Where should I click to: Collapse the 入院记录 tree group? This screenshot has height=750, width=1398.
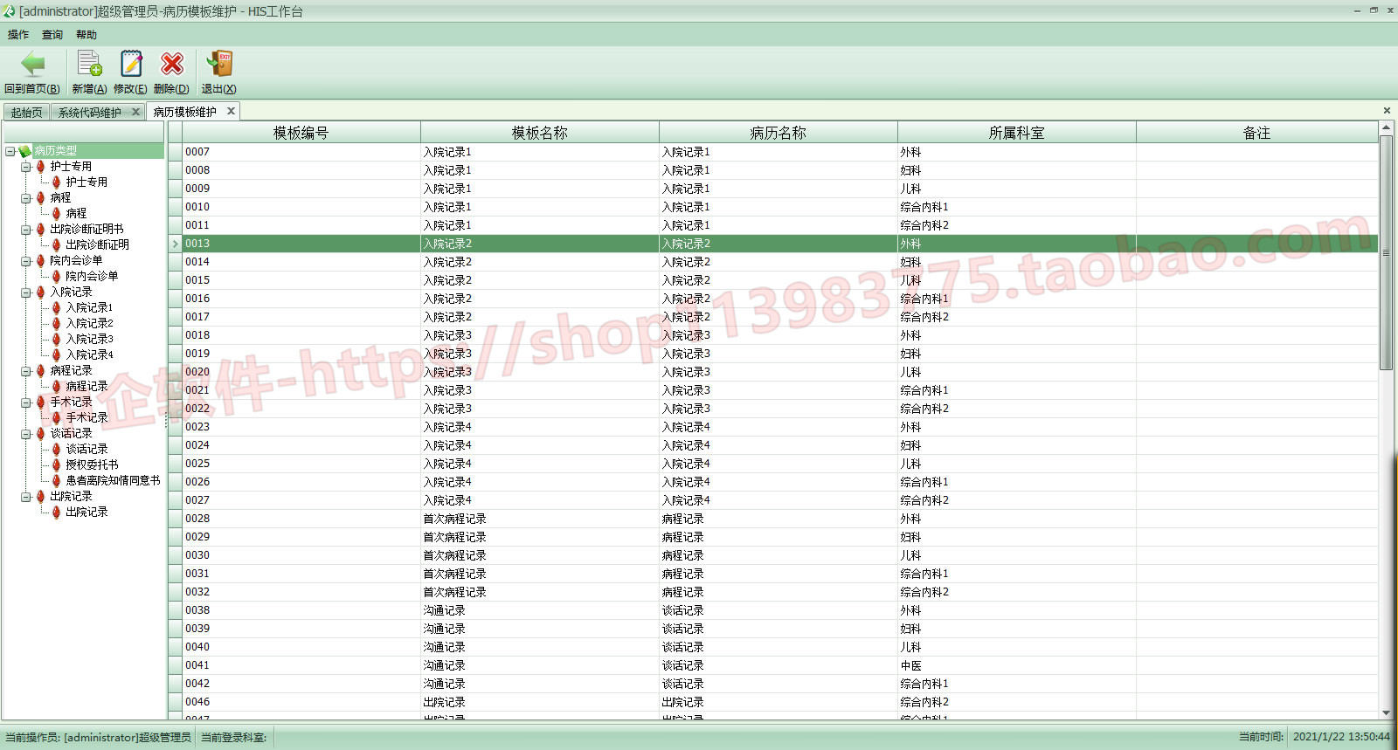point(26,292)
